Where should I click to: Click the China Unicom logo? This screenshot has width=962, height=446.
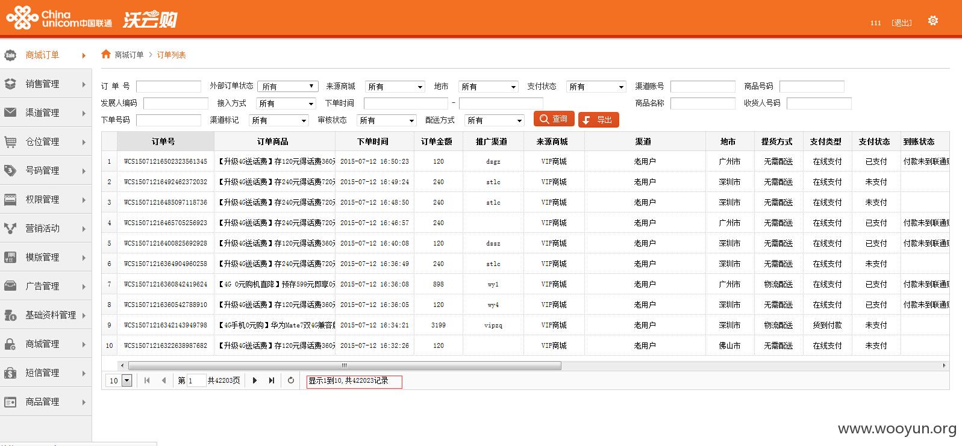click(x=59, y=18)
